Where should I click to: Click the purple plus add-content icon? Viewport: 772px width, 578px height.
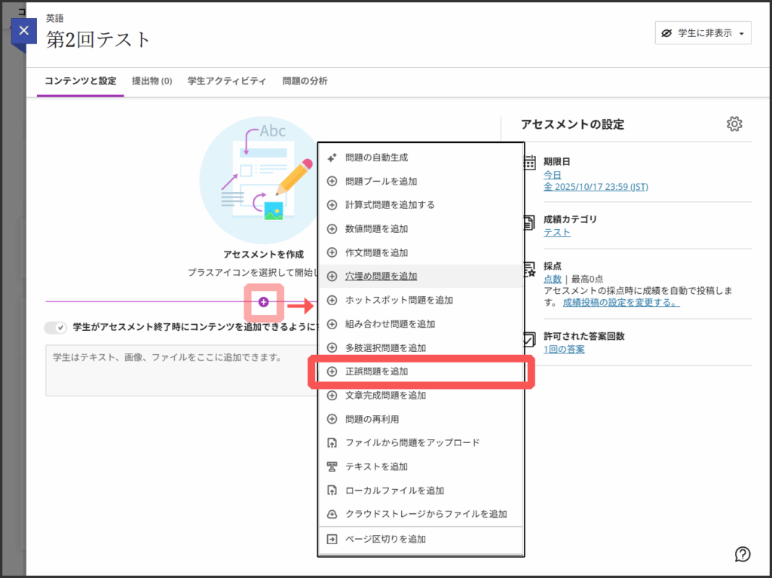click(x=263, y=301)
